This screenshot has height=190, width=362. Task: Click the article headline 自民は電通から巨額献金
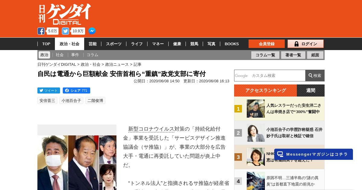point(122,74)
